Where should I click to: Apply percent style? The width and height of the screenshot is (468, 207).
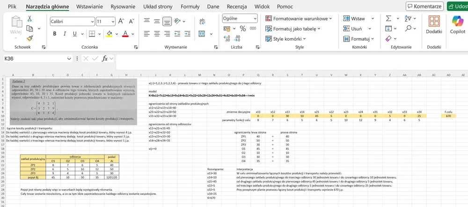242,29
